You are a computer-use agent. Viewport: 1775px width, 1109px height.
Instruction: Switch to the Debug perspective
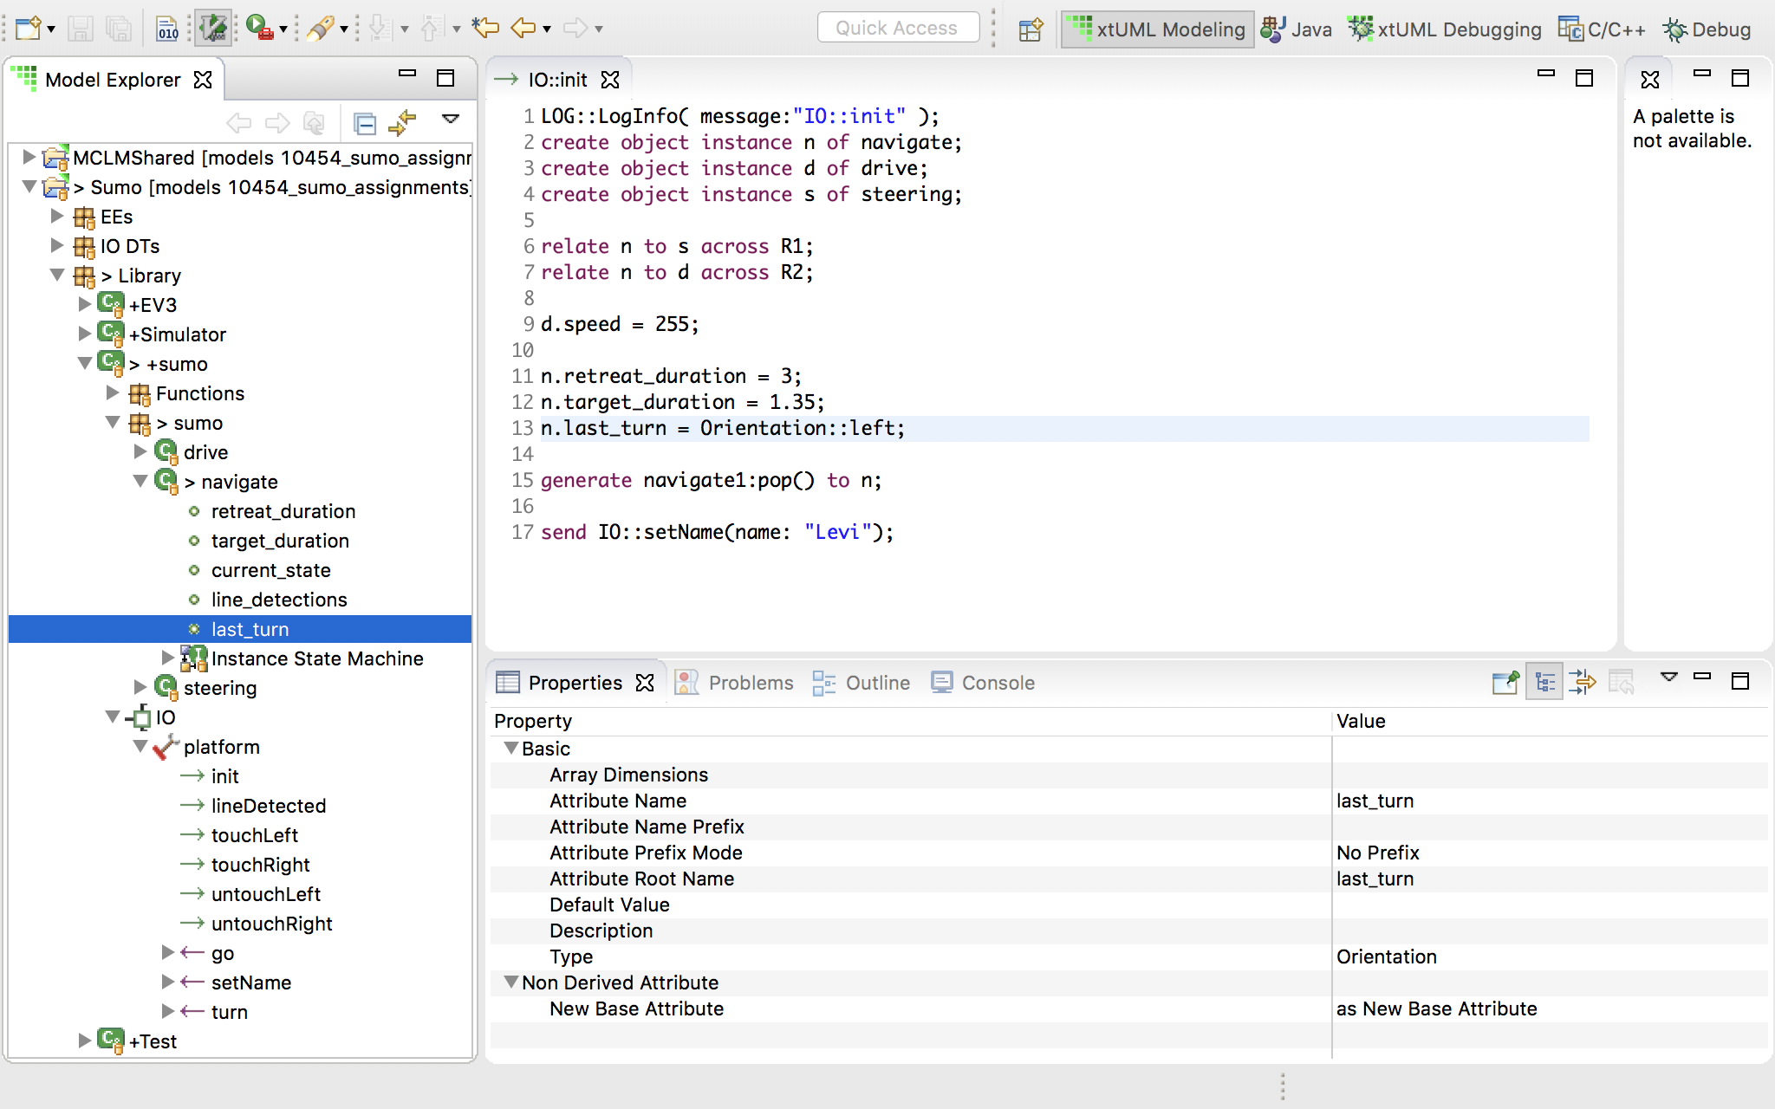click(1707, 29)
